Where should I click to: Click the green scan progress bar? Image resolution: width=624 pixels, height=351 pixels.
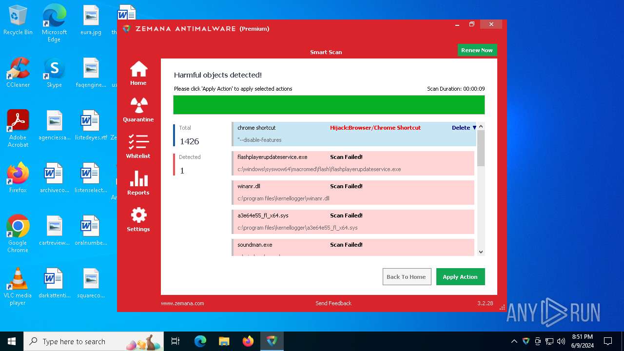(x=329, y=105)
